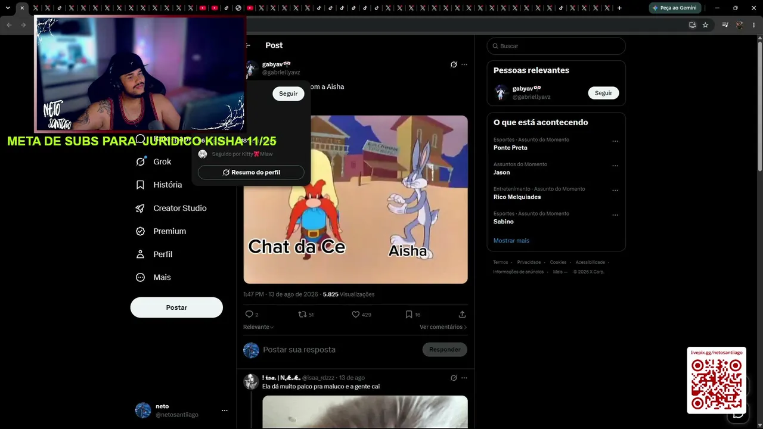Expand the Relevante sort dropdown
Viewport: 763px width, 429px height.
259,327
